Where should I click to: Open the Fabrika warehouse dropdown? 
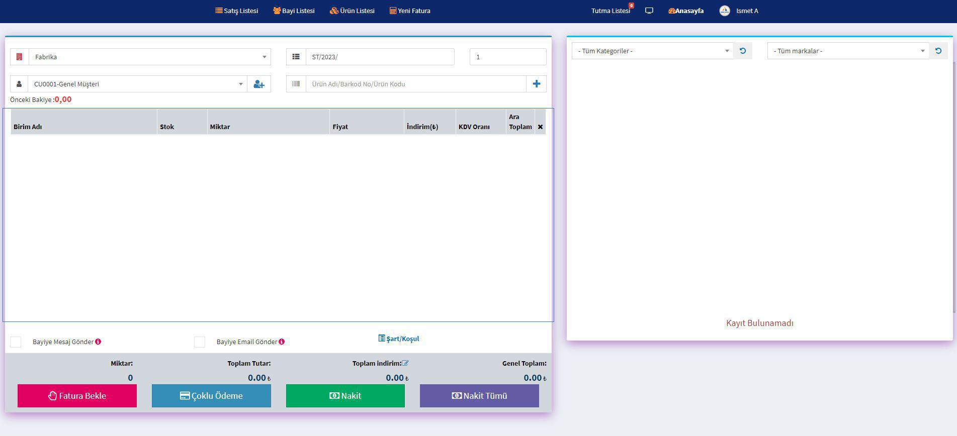(149, 57)
